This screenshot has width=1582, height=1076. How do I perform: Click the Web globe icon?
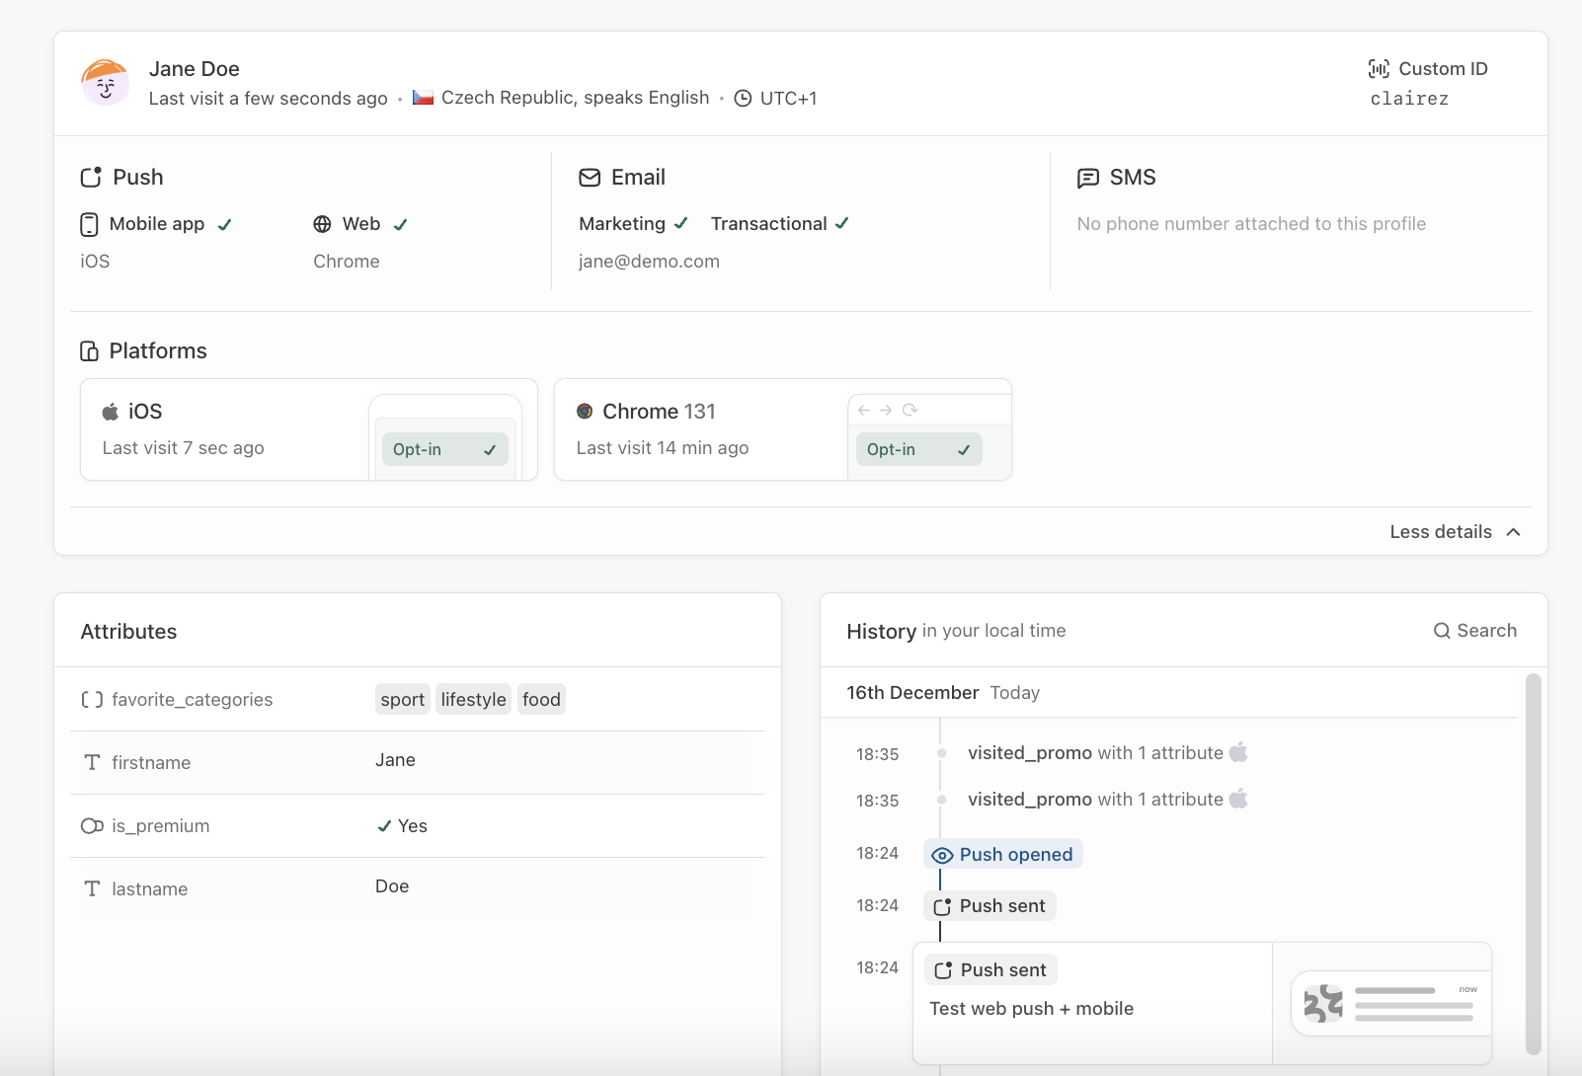[322, 224]
